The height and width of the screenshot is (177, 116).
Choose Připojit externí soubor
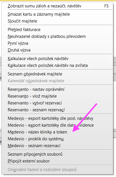tap(57, 161)
